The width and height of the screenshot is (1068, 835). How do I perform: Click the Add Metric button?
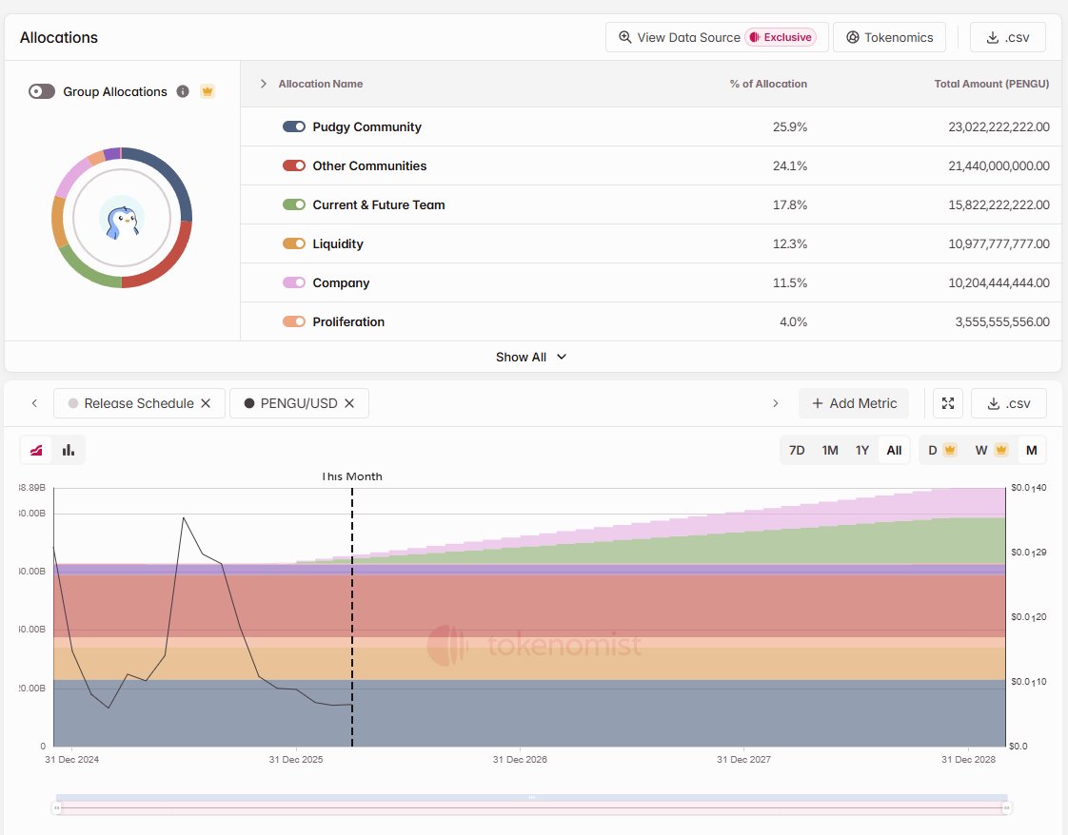pos(854,403)
